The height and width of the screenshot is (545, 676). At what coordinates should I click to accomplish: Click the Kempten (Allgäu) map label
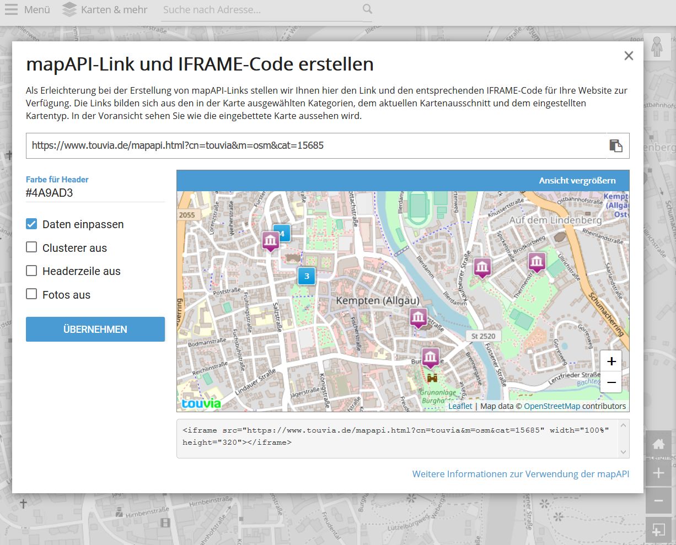point(378,301)
